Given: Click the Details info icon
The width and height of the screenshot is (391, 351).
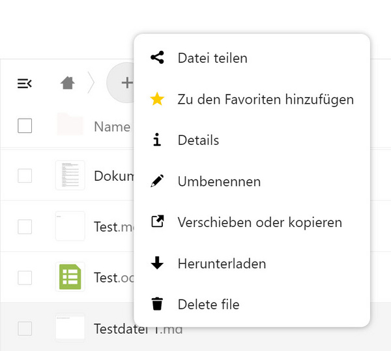Looking at the screenshot, I should coord(157,140).
